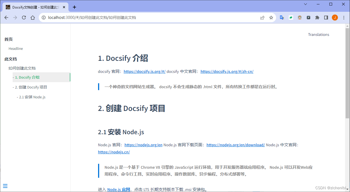Image resolution: width=350 pixels, height=192 pixels.
Task: Open 如何创建此文档 sidebar entry
Action: [x=22, y=68]
